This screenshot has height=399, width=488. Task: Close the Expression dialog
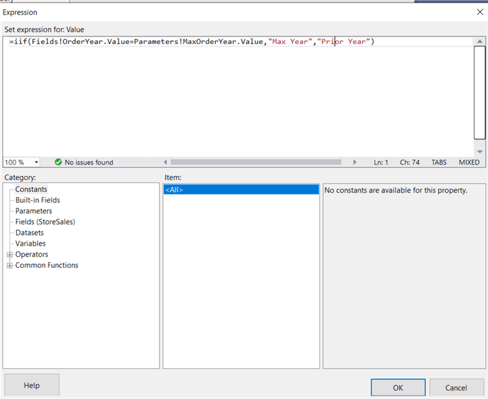(480, 12)
